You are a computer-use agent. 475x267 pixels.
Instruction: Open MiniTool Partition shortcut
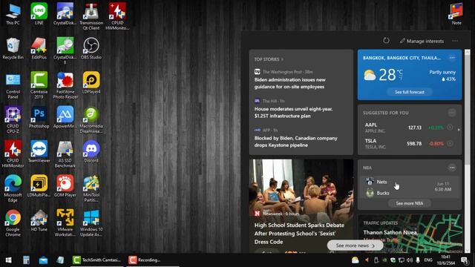point(91,188)
